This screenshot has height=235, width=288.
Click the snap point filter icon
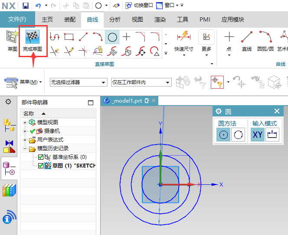(x=217, y=82)
